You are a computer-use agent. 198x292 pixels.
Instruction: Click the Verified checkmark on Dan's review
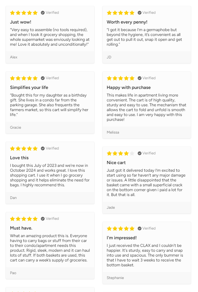point(43,148)
